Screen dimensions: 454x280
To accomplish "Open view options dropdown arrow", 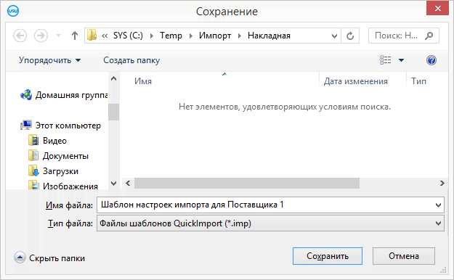I will coord(401,60).
